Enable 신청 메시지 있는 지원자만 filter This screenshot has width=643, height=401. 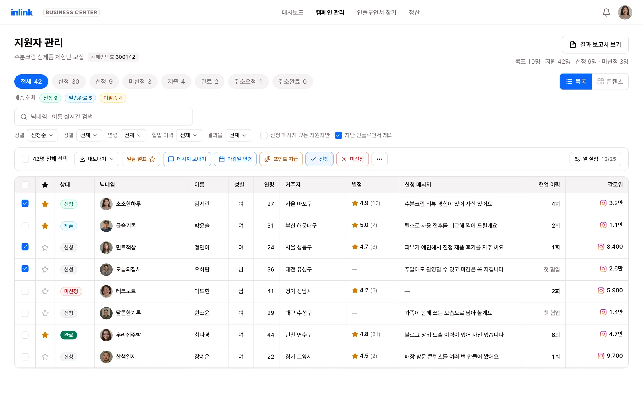pyautogui.click(x=264, y=135)
